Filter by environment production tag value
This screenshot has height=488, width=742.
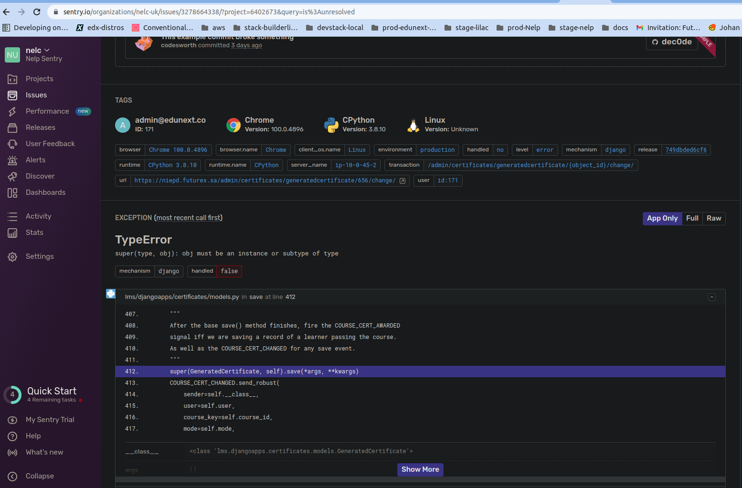[437, 150]
